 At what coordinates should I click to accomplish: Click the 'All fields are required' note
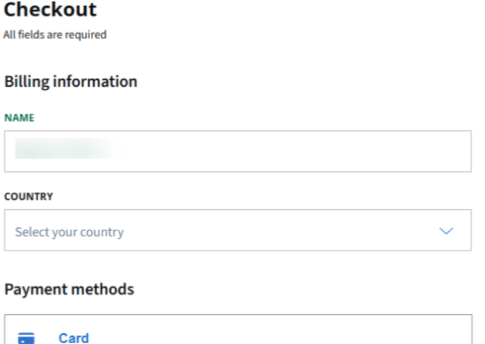(x=54, y=35)
